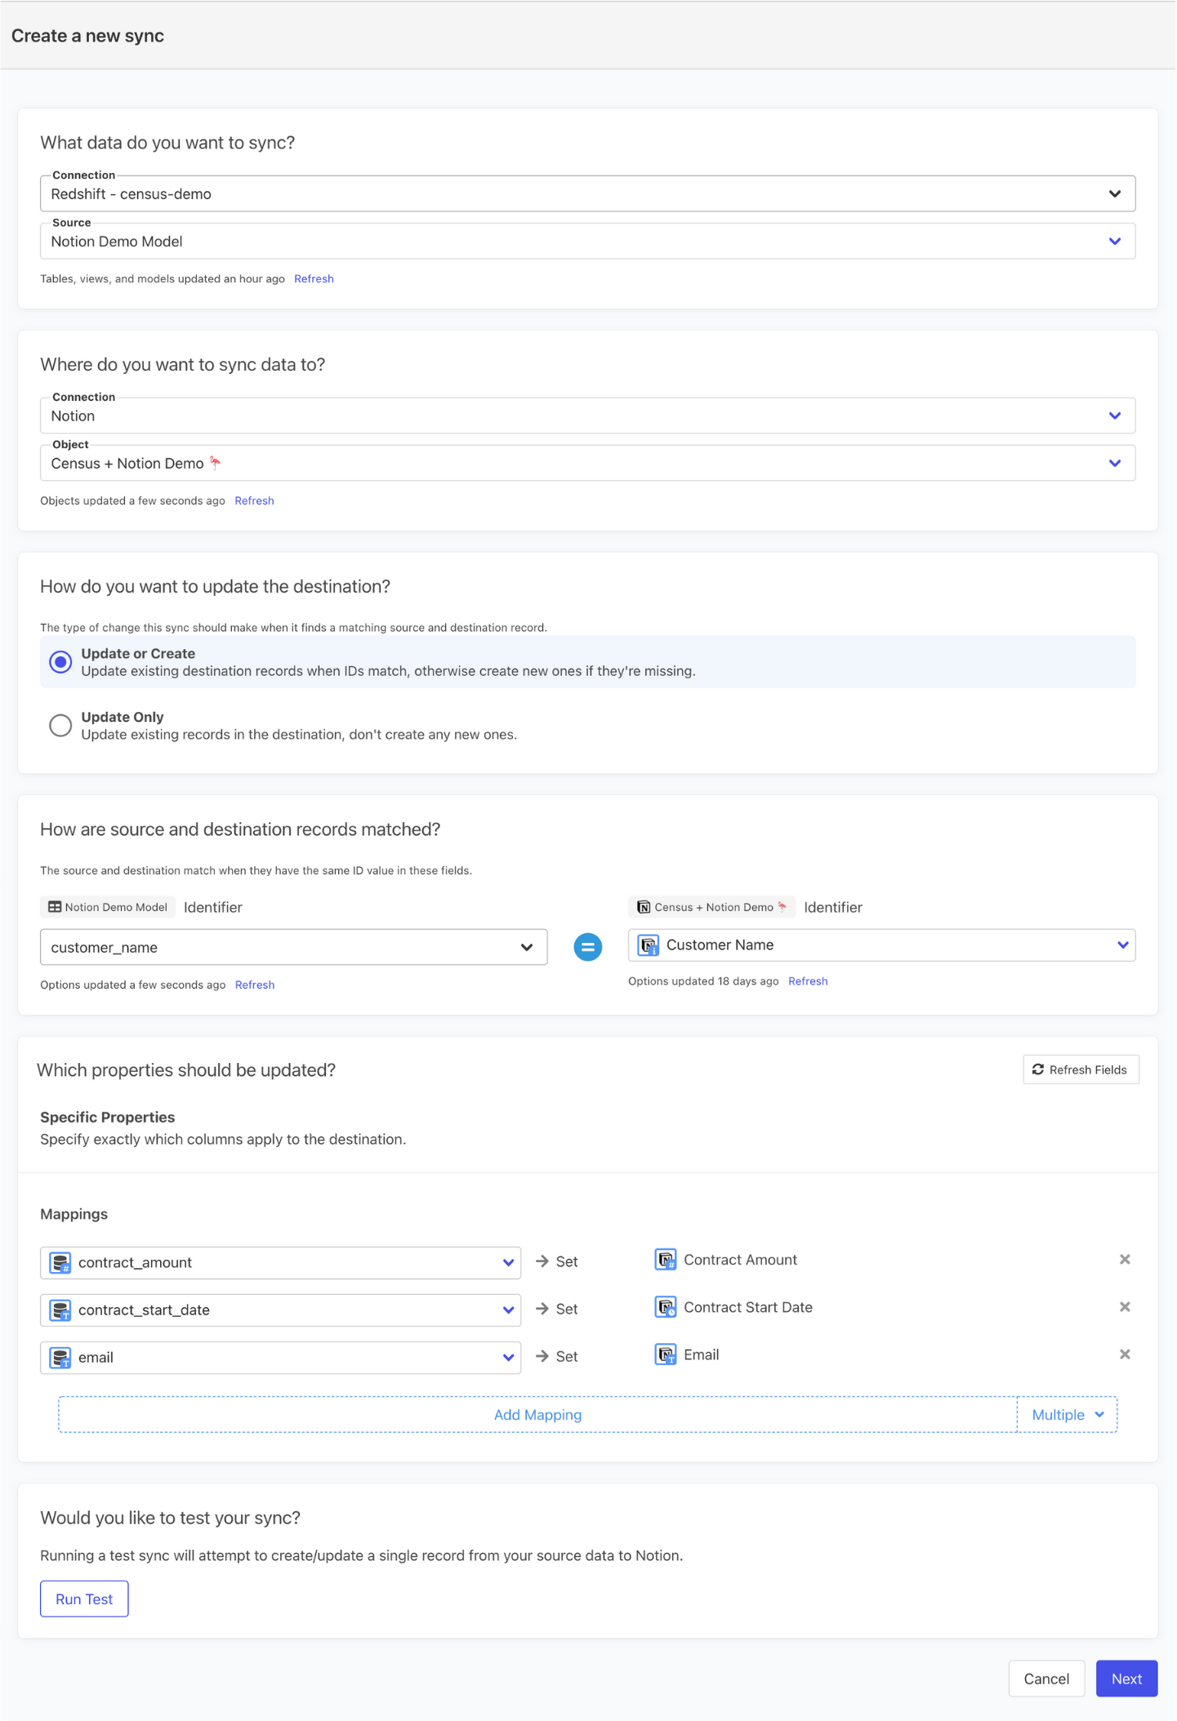This screenshot has height=1721, width=1177.
Task: Choose the Update Only radio button
Action: tap(60, 726)
